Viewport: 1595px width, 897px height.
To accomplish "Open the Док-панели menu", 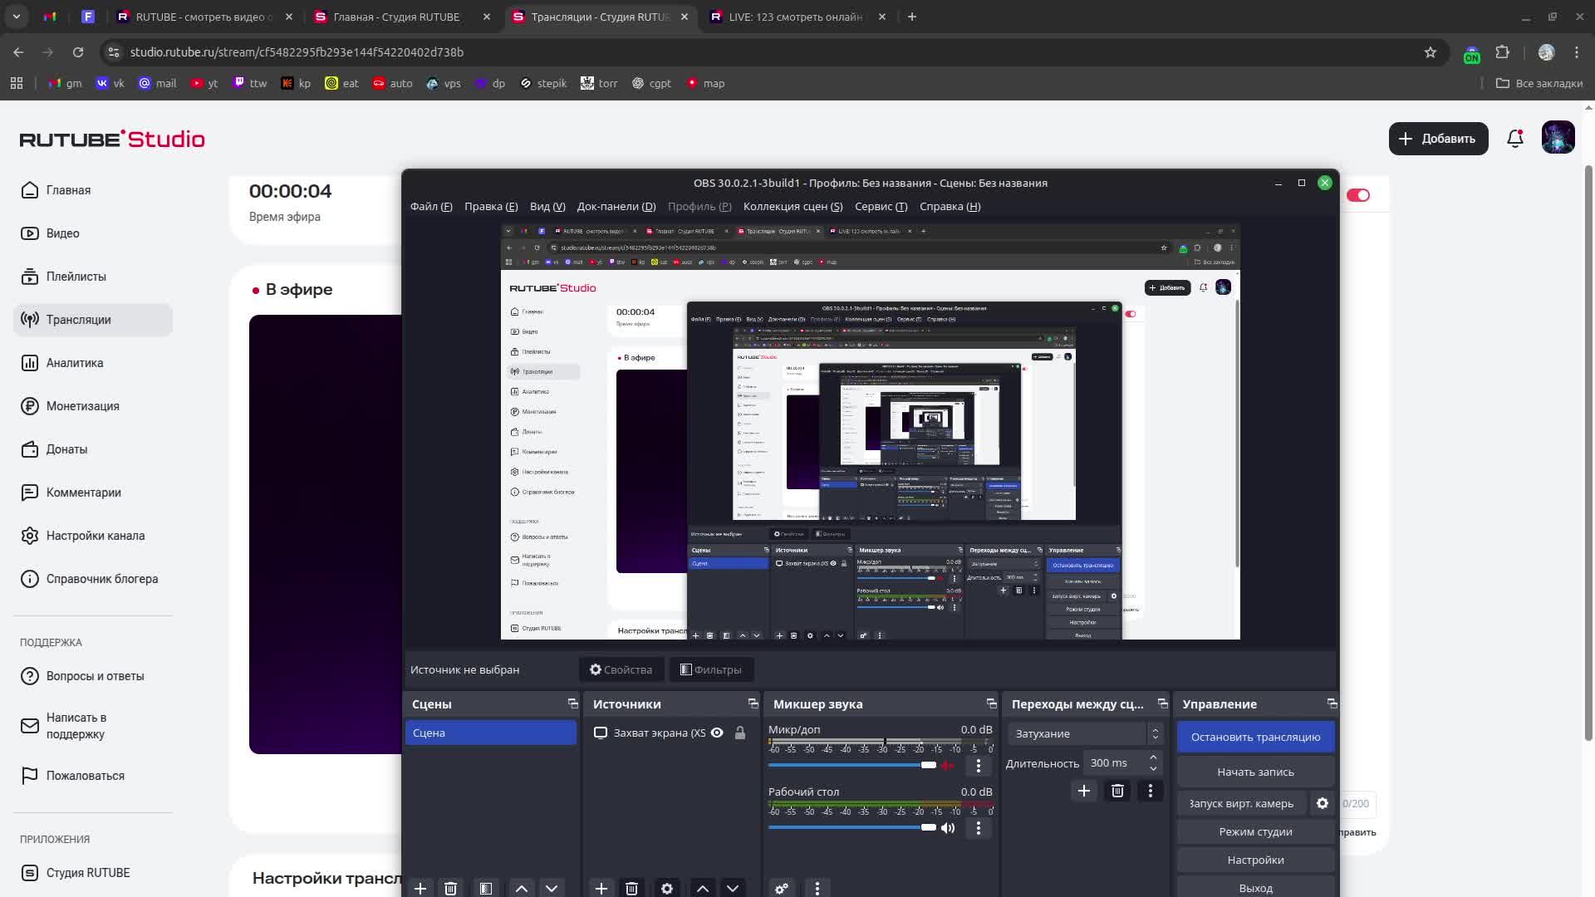I will pyautogui.click(x=616, y=206).
